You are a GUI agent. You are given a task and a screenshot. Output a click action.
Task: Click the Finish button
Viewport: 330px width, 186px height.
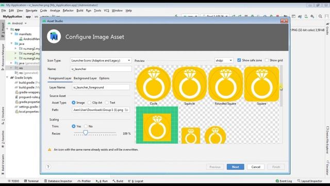click(276, 167)
